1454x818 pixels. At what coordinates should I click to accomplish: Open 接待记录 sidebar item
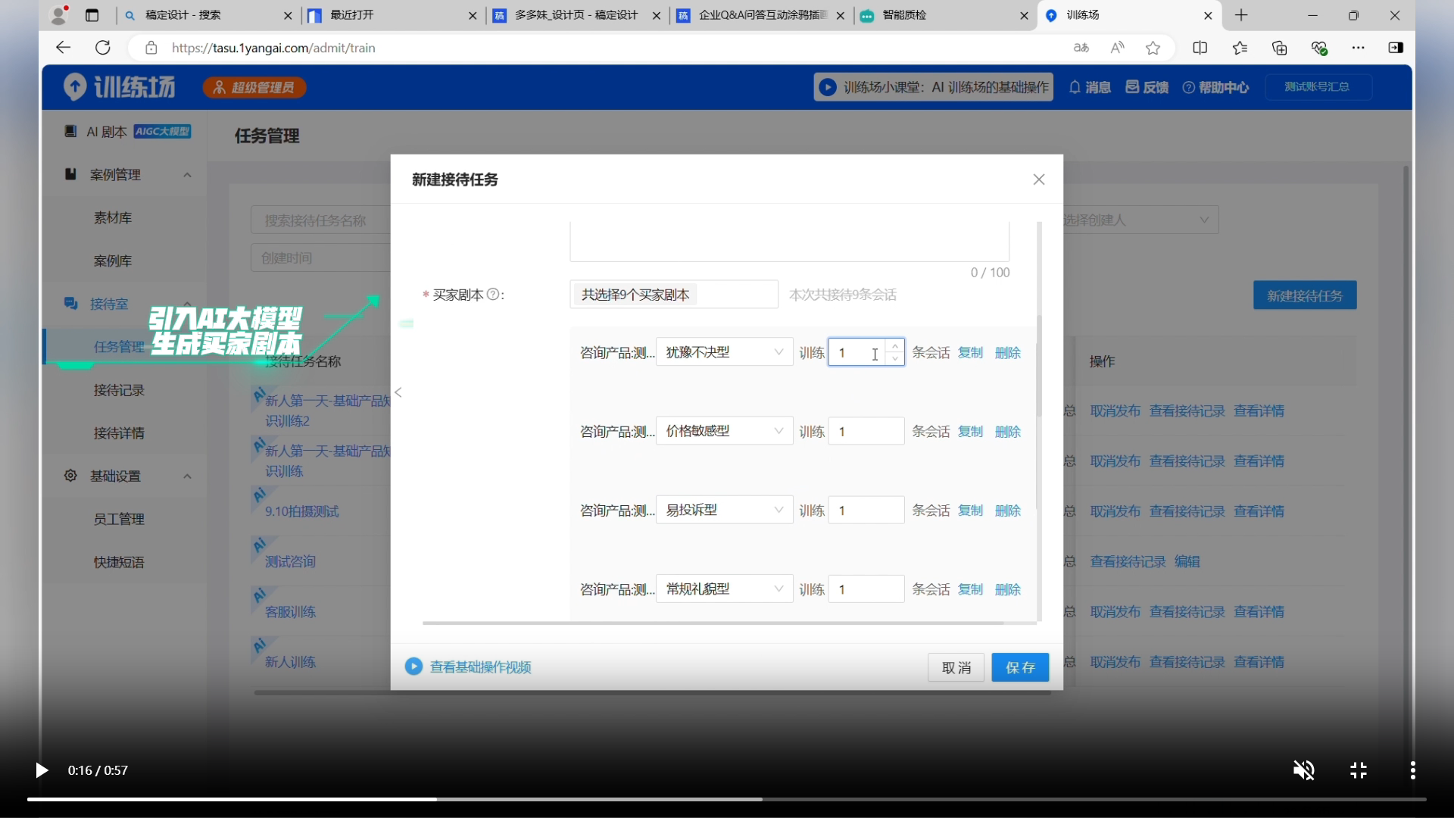click(x=119, y=391)
